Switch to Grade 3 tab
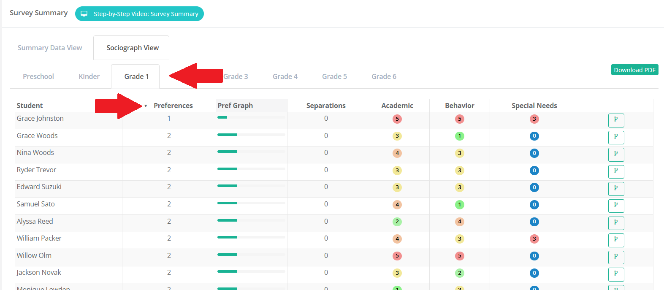The image size is (664, 290). point(236,76)
